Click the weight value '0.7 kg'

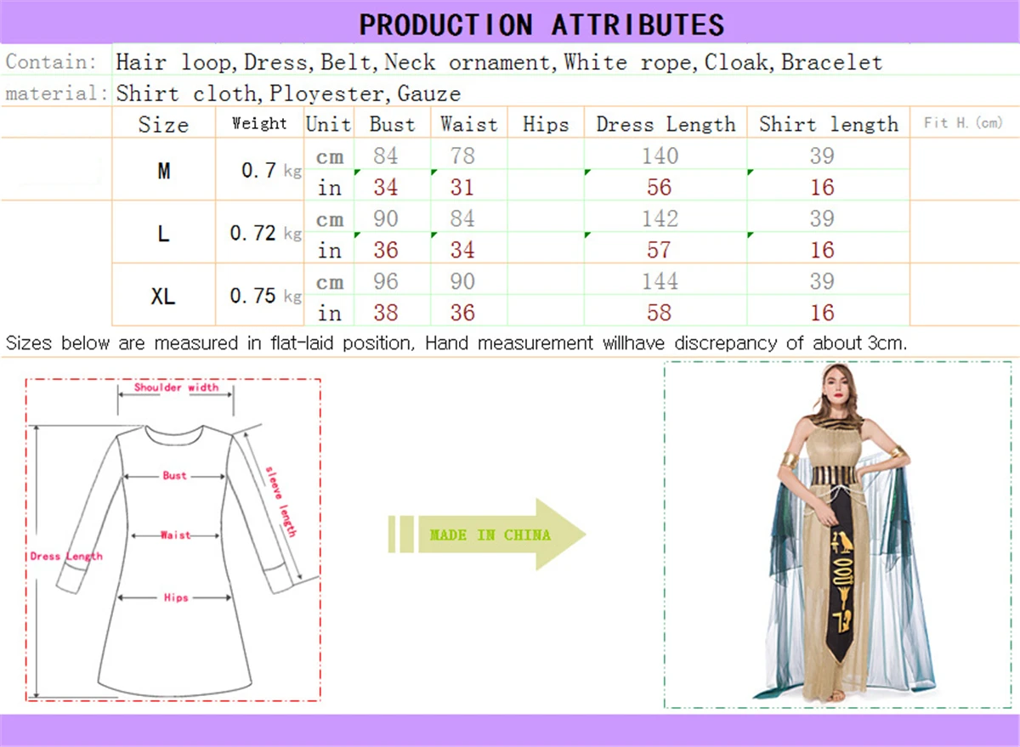(x=270, y=171)
